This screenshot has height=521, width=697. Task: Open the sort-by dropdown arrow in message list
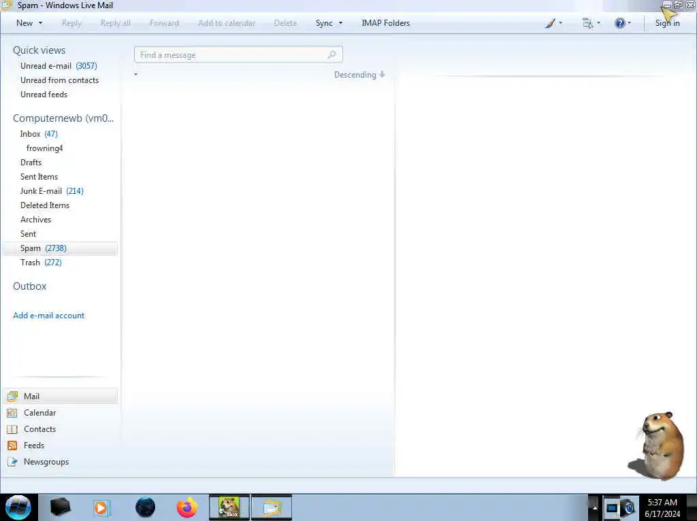[135, 74]
